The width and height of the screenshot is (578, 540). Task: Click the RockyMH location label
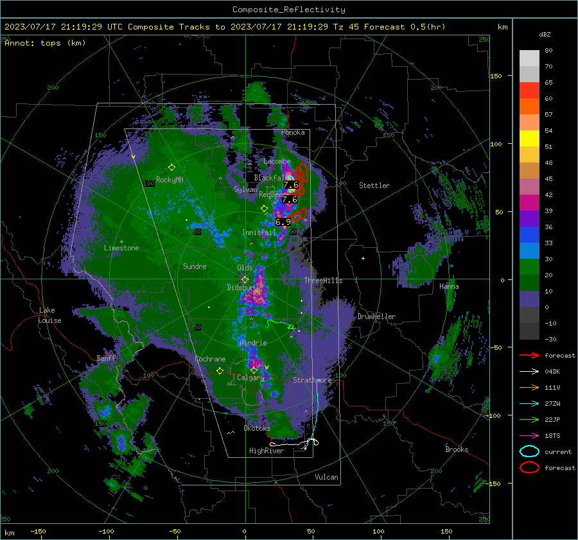click(170, 180)
